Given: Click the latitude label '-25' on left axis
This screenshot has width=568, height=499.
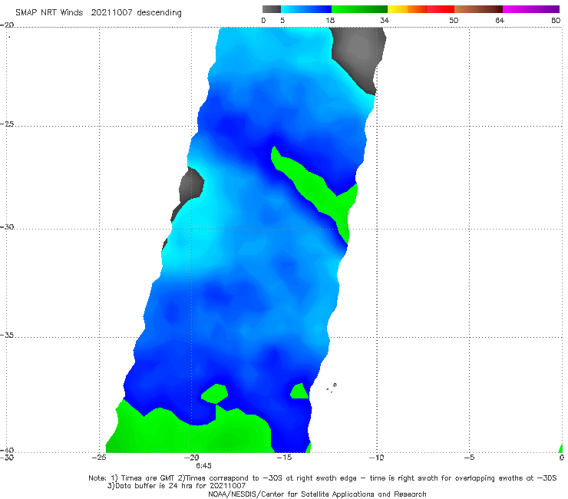Looking at the screenshot, I should coord(7,124).
